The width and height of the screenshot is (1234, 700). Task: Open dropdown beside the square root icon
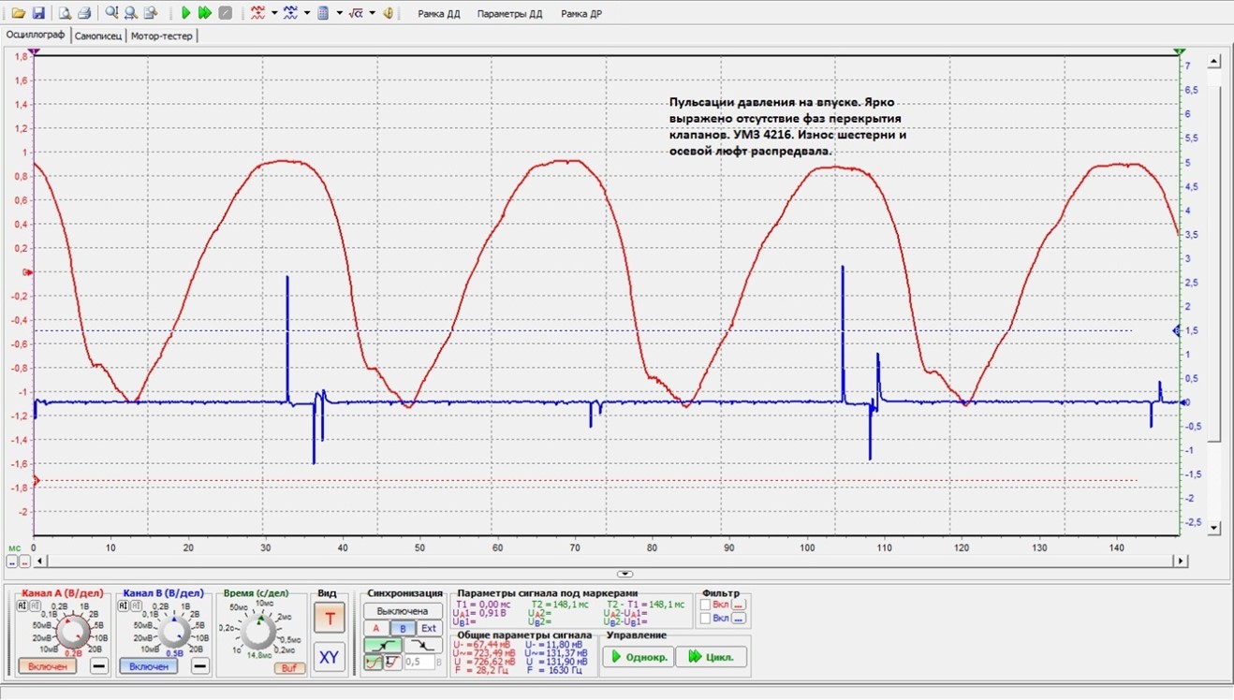pos(373,13)
